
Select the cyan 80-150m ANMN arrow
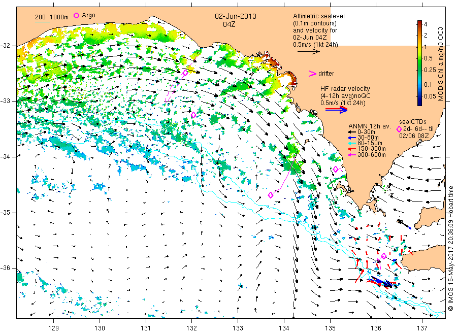point(352,143)
